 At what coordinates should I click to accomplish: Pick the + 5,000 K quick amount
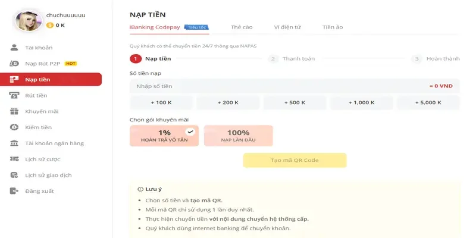(428, 102)
